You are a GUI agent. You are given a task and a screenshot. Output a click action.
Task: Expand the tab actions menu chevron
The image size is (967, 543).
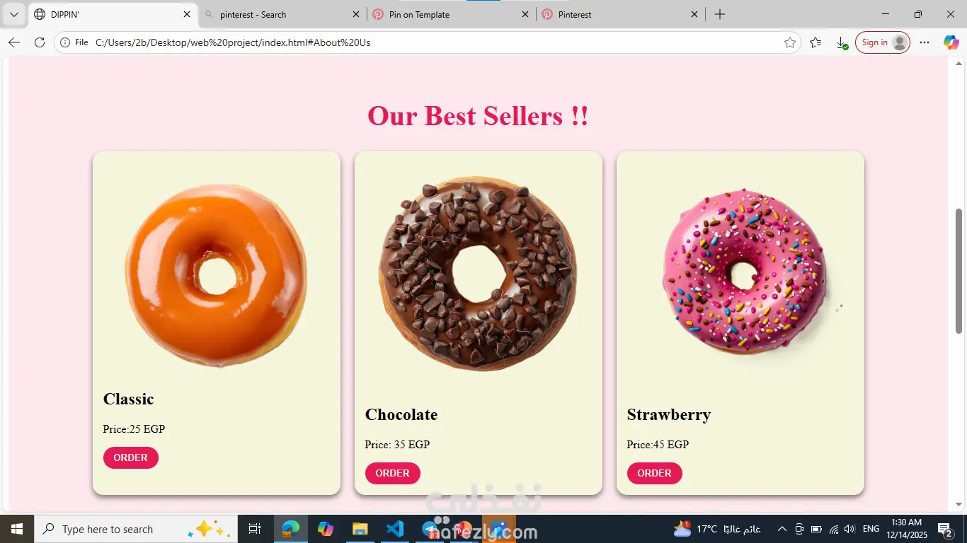(x=13, y=14)
